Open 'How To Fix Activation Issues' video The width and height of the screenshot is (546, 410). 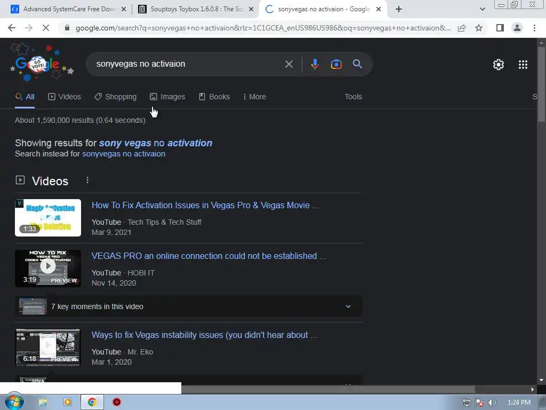point(205,206)
